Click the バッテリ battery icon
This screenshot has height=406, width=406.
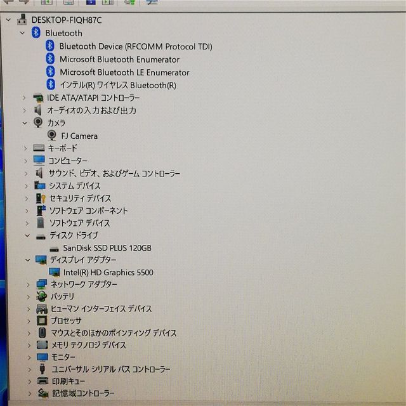pos(41,296)
